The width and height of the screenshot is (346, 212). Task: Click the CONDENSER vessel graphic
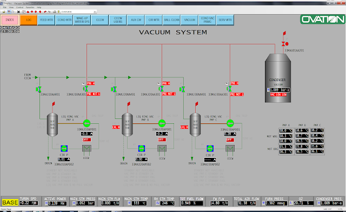tap(278, 78)
